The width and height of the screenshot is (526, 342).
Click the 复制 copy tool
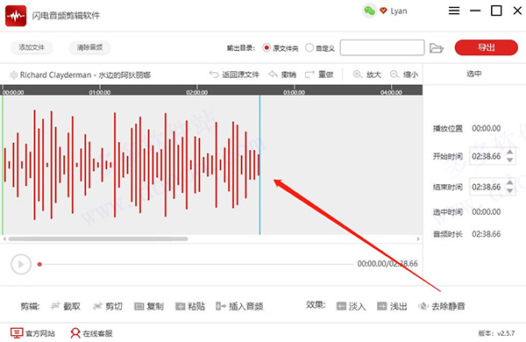pos(149,306)
